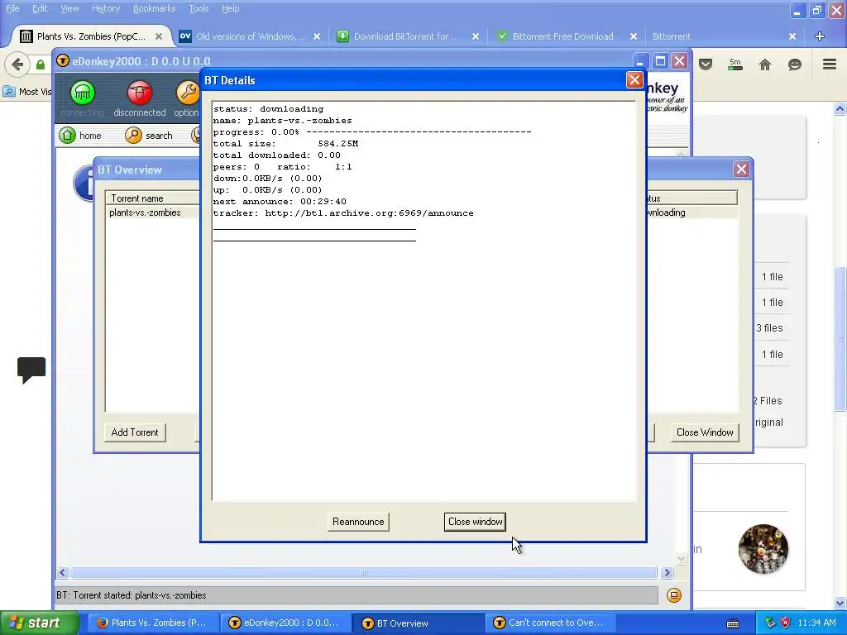Switch to Old versions of Windows tab
This screenshot has width=847, height=635.
point(250,36)
